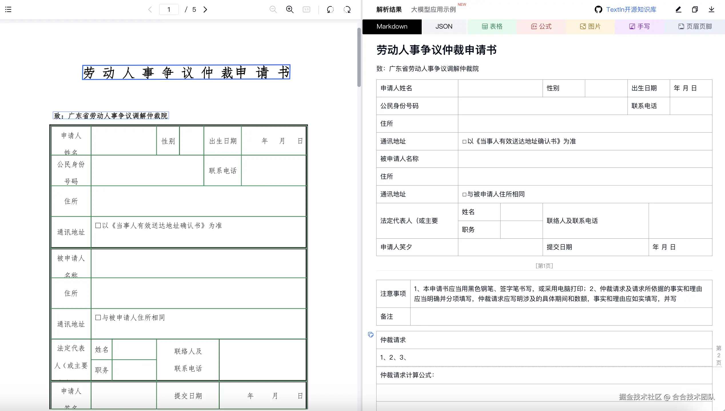725x411 pixels.
Task: Click the page number input field
Action: point(169,9)
